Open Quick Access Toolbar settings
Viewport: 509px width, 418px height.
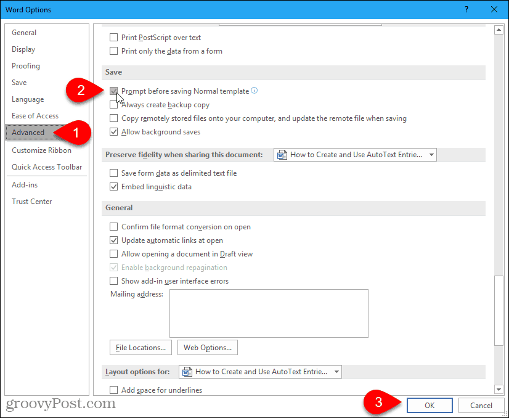[47, 166]
